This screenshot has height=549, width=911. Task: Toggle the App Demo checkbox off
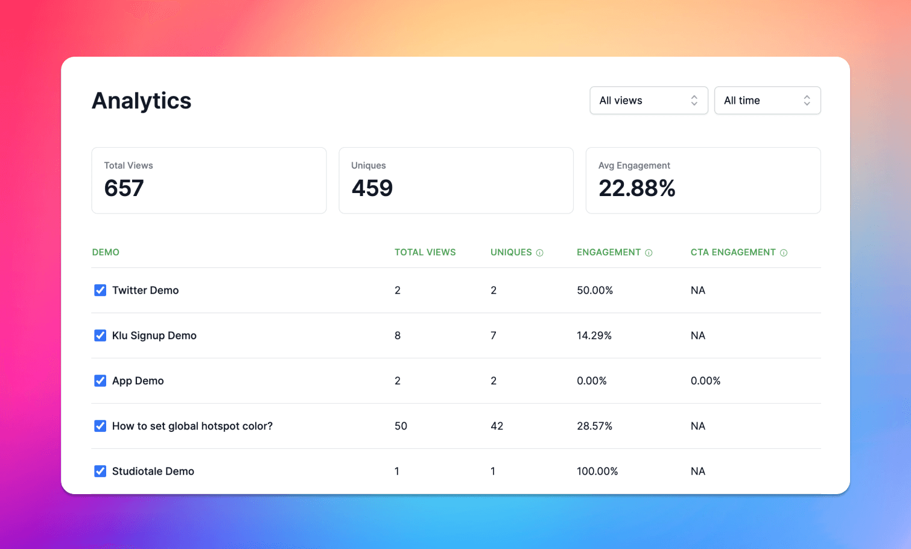(100, 381)
